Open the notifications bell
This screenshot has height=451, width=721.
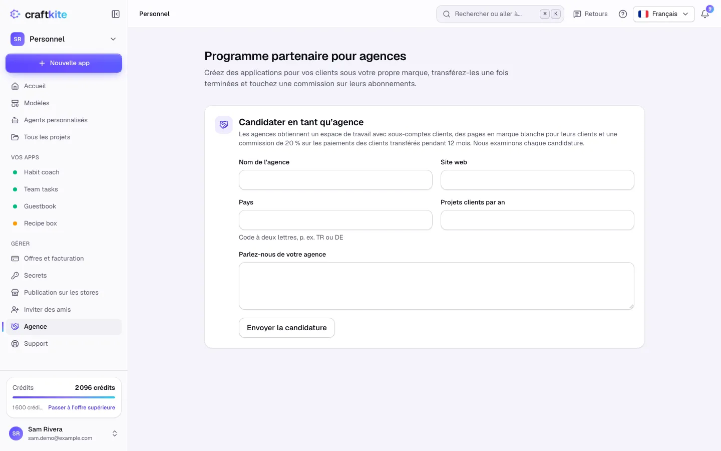(x=705, y=14)
